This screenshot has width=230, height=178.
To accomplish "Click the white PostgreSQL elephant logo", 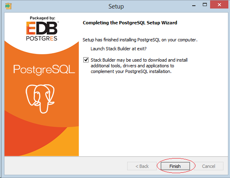I will pos(40,99).
